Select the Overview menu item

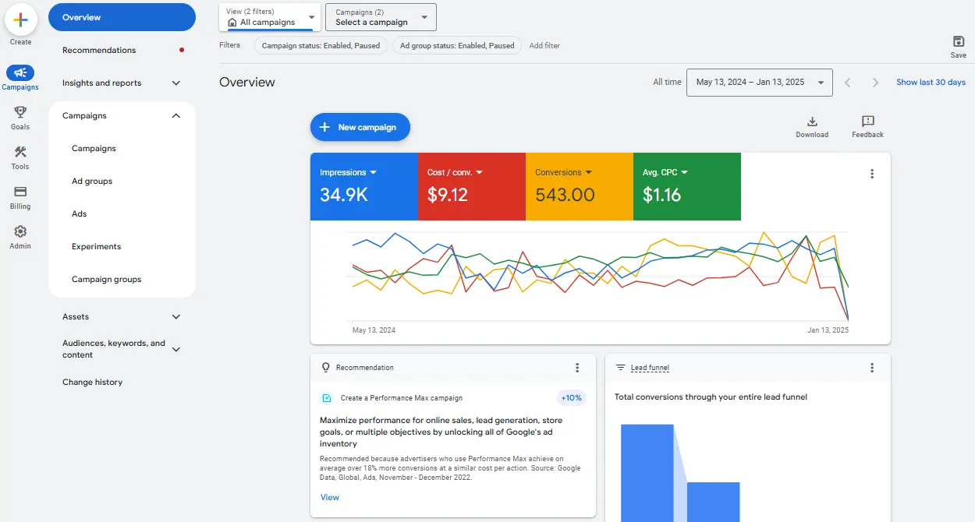(122, 17)
